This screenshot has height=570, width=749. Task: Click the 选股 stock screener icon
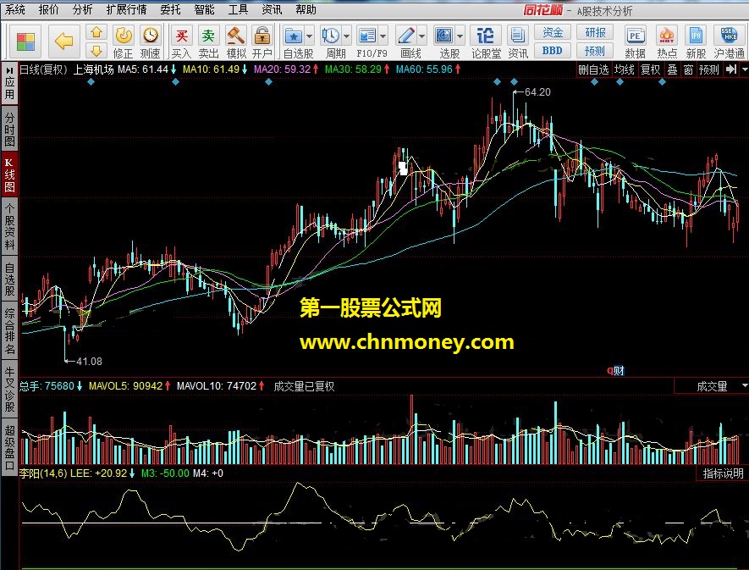pyautogui.click(x=443, y=36)
